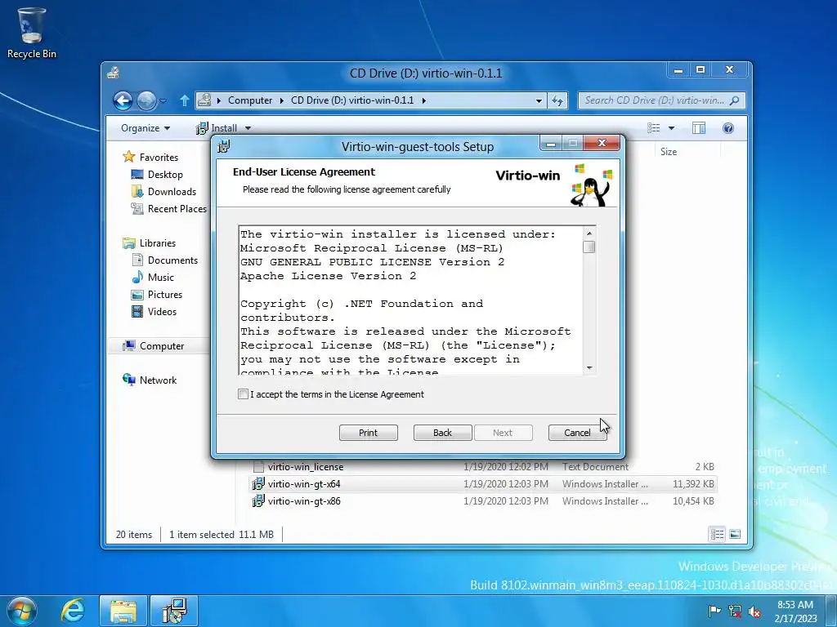Select Libraries in navigation pane
837x627 pixels.
point(158,243)
